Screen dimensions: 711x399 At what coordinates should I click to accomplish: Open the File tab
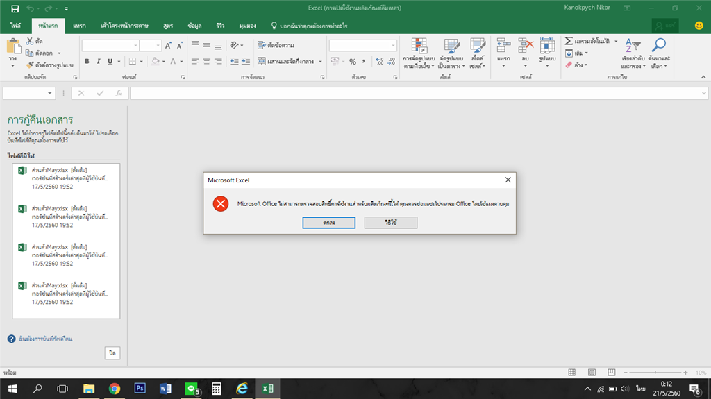tap(16, 26)
